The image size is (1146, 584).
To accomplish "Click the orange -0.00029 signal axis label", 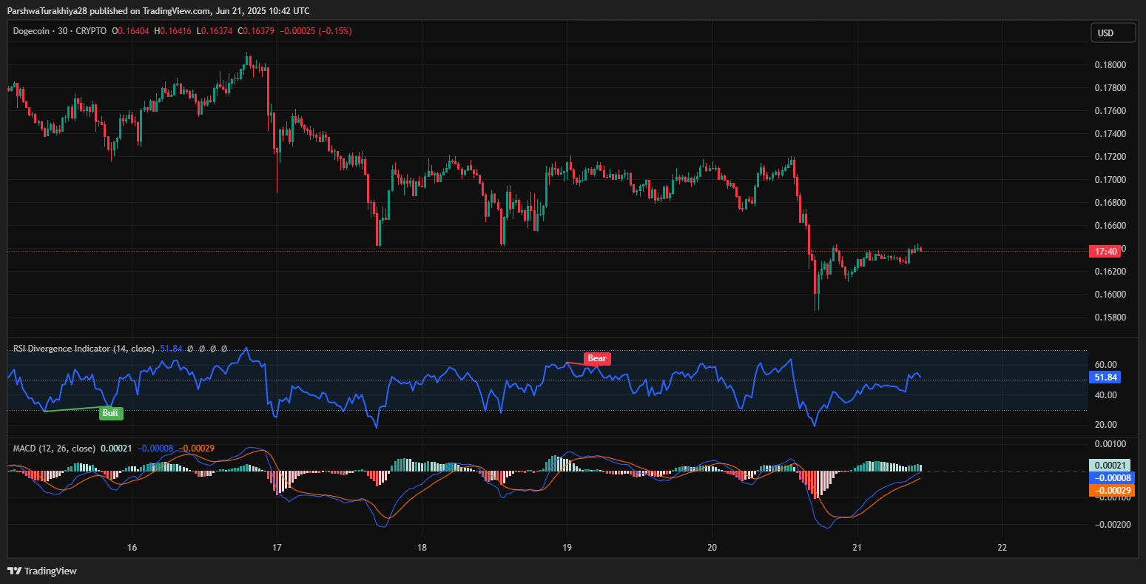I will 1109,490.
